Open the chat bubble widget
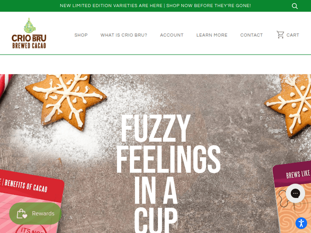This screenshot has width=311, height=233. [x=295, y=193]
